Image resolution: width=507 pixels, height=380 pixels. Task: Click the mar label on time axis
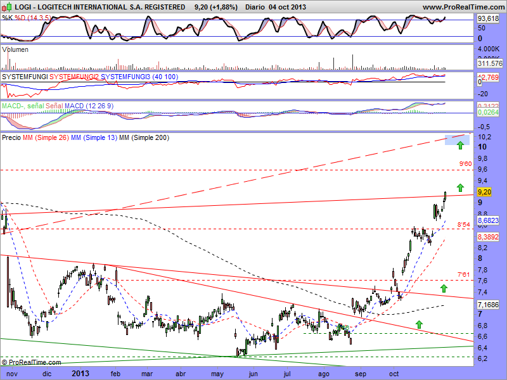click(x=148, y=374)
